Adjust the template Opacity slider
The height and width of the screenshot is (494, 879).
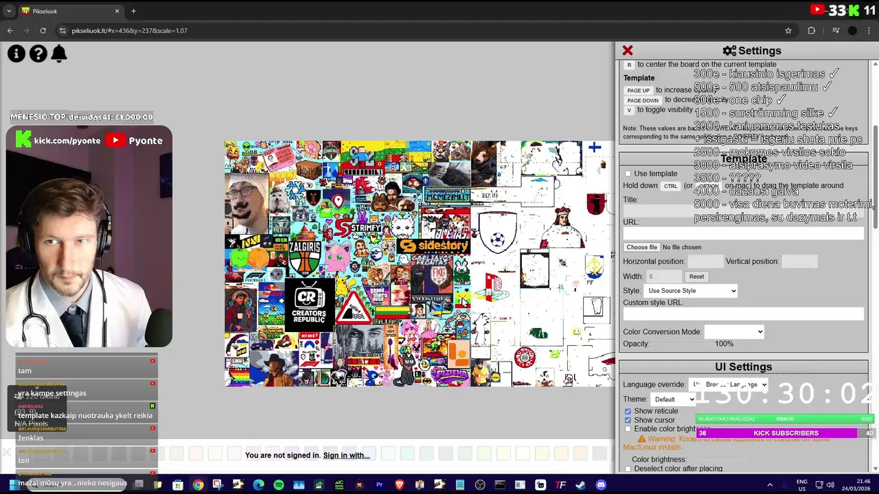[682, 344]
